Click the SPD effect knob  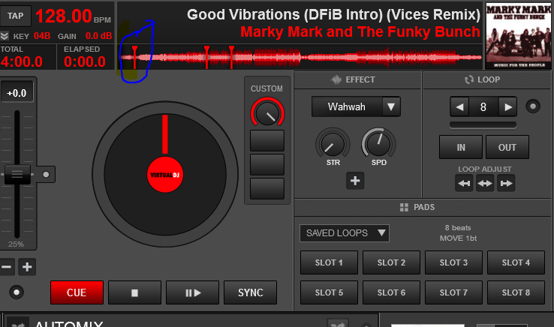coord(378,144)
